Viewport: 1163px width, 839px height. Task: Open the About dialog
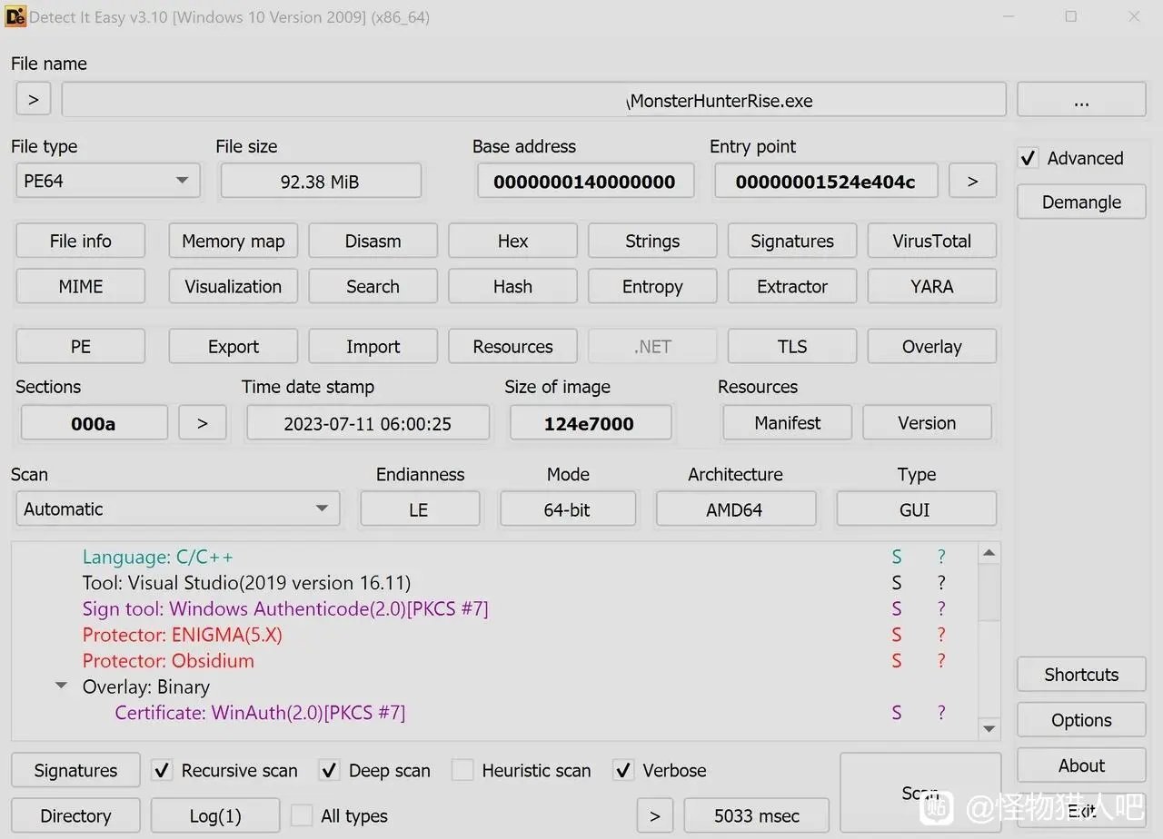click(x=1081, y=765)
